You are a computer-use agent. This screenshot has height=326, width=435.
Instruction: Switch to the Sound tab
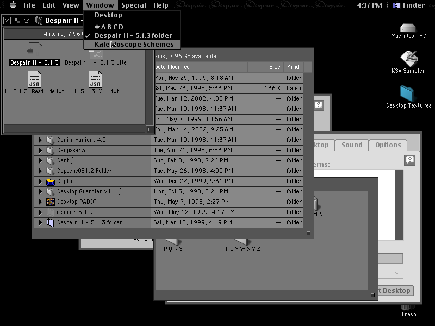tap(352, 145)
